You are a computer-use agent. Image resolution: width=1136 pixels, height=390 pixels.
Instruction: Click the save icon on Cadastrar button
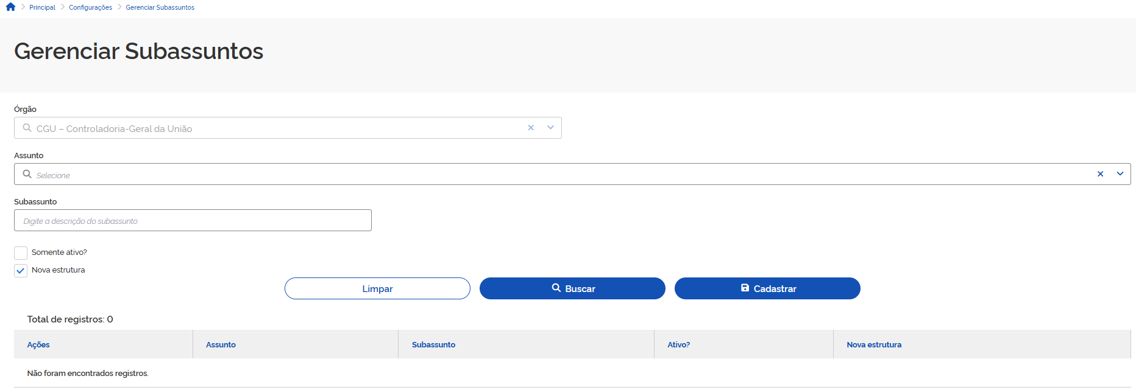745,288
